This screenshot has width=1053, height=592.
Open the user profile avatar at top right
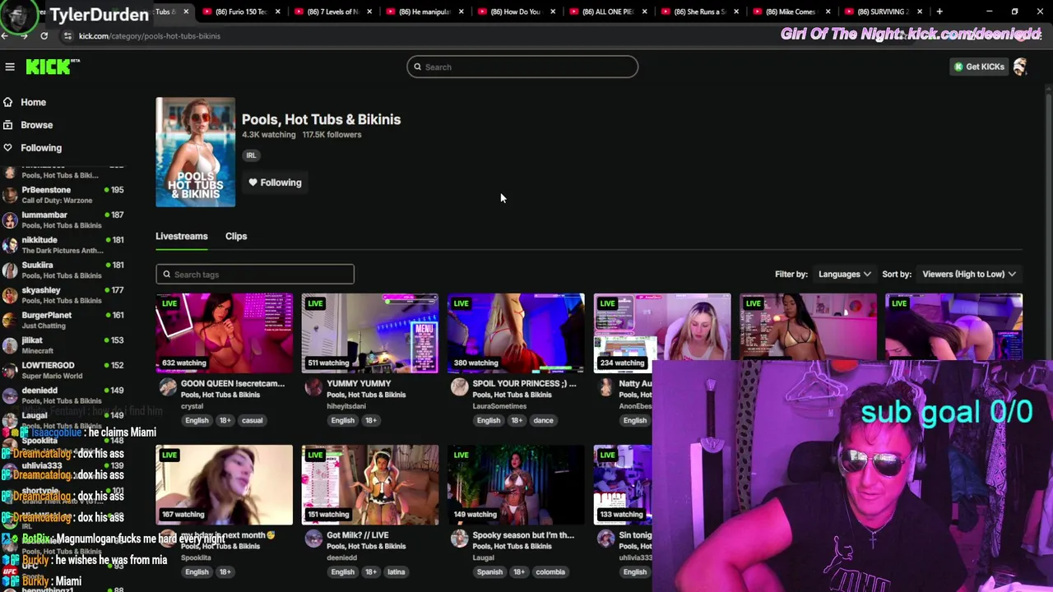tap(1020, 67)
